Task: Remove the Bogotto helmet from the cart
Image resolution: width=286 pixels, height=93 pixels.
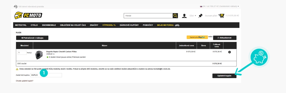Action: [x=230, y=52]
